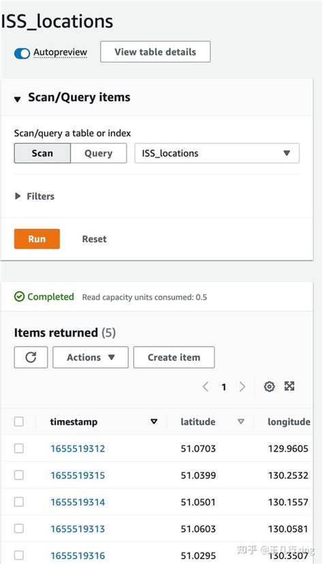Open the Actions dropdown menu
Viewport: 323px width, 564px height.
coord(91,357)
